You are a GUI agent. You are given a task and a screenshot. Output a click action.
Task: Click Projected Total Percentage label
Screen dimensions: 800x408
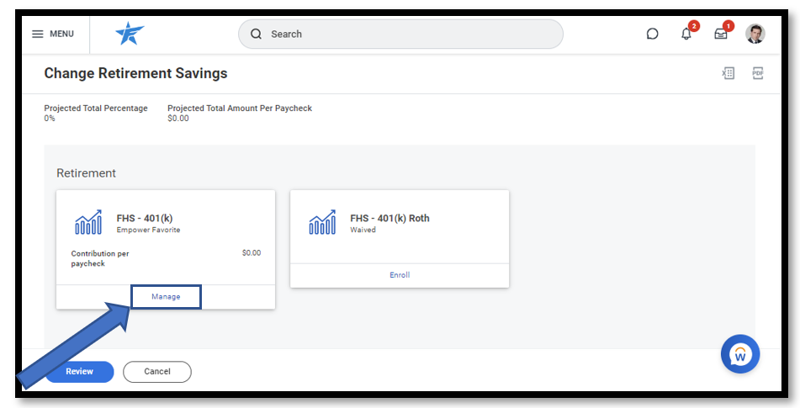click(96, 109)
